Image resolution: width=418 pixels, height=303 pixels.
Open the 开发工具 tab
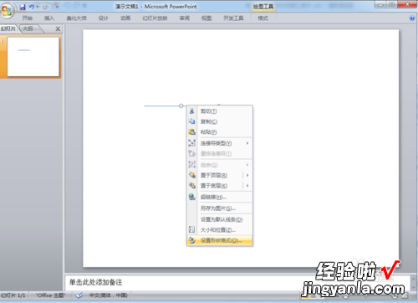[x=233, y=18]
